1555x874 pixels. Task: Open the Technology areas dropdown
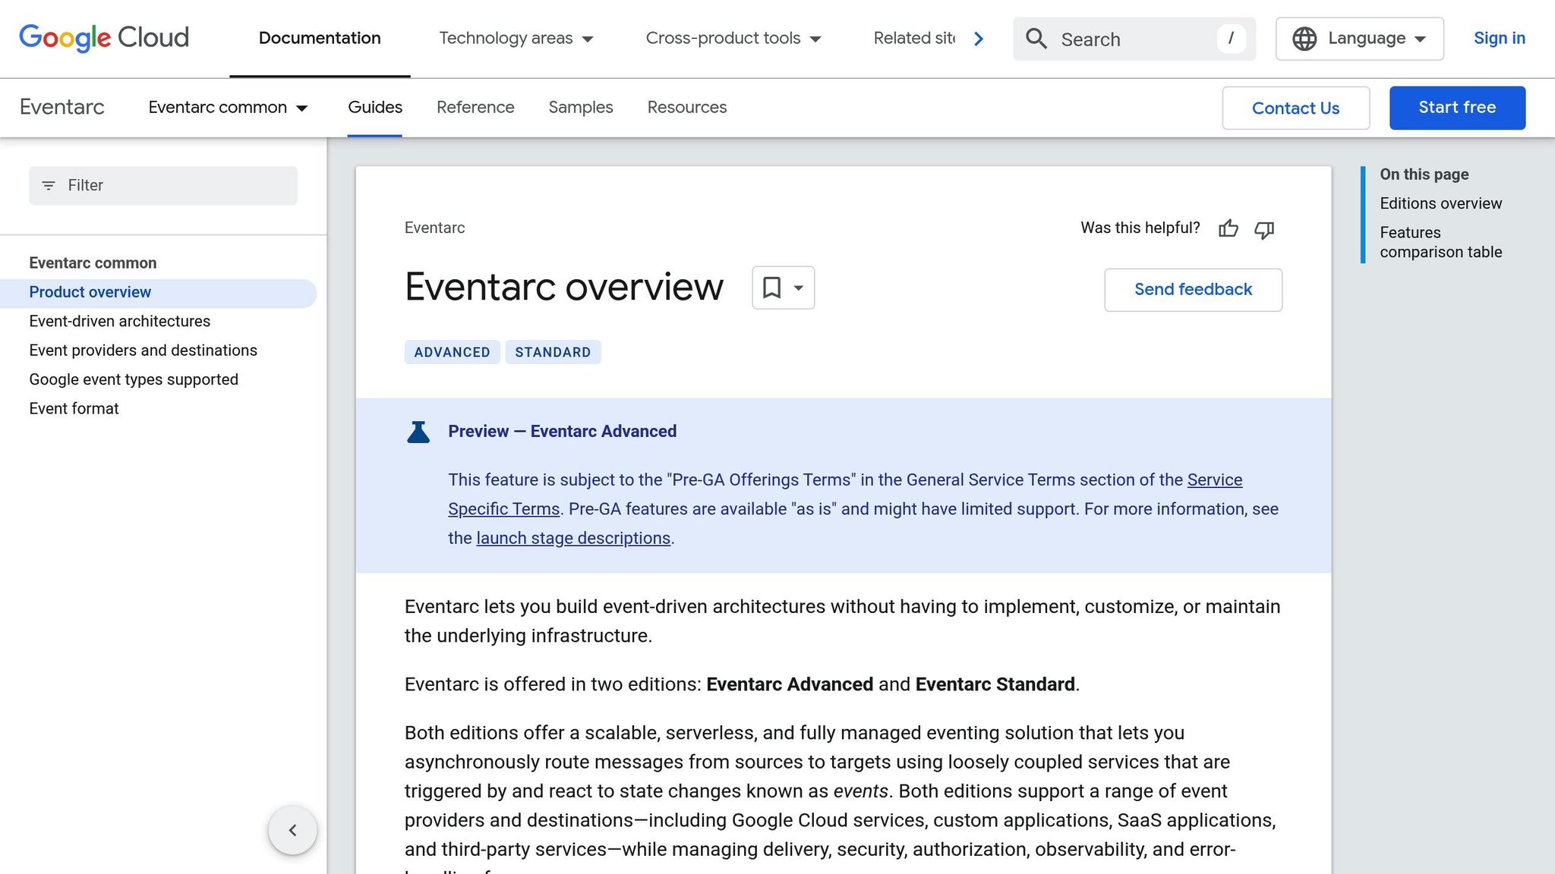pos(516,38)
